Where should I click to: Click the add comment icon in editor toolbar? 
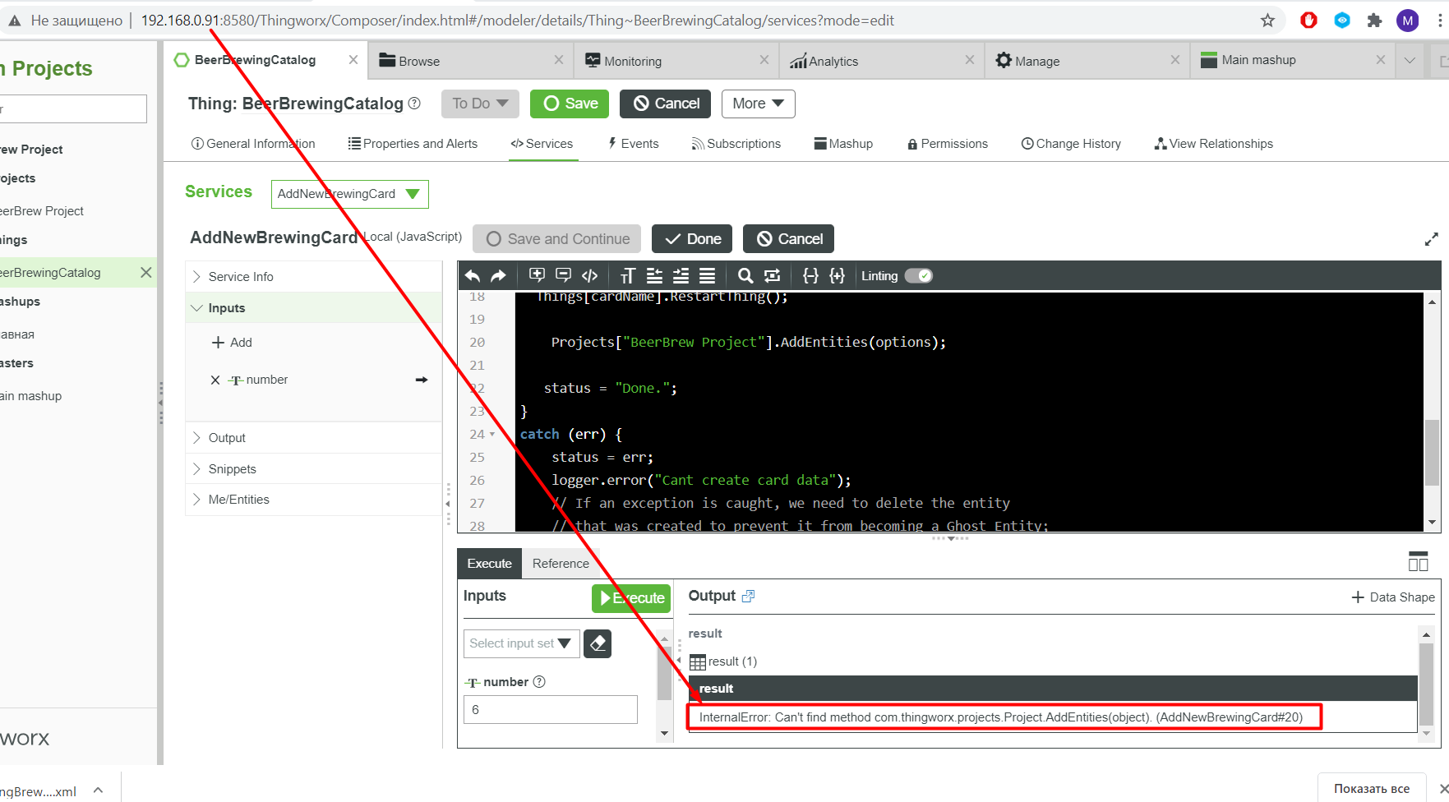click(x=537, y=275)
